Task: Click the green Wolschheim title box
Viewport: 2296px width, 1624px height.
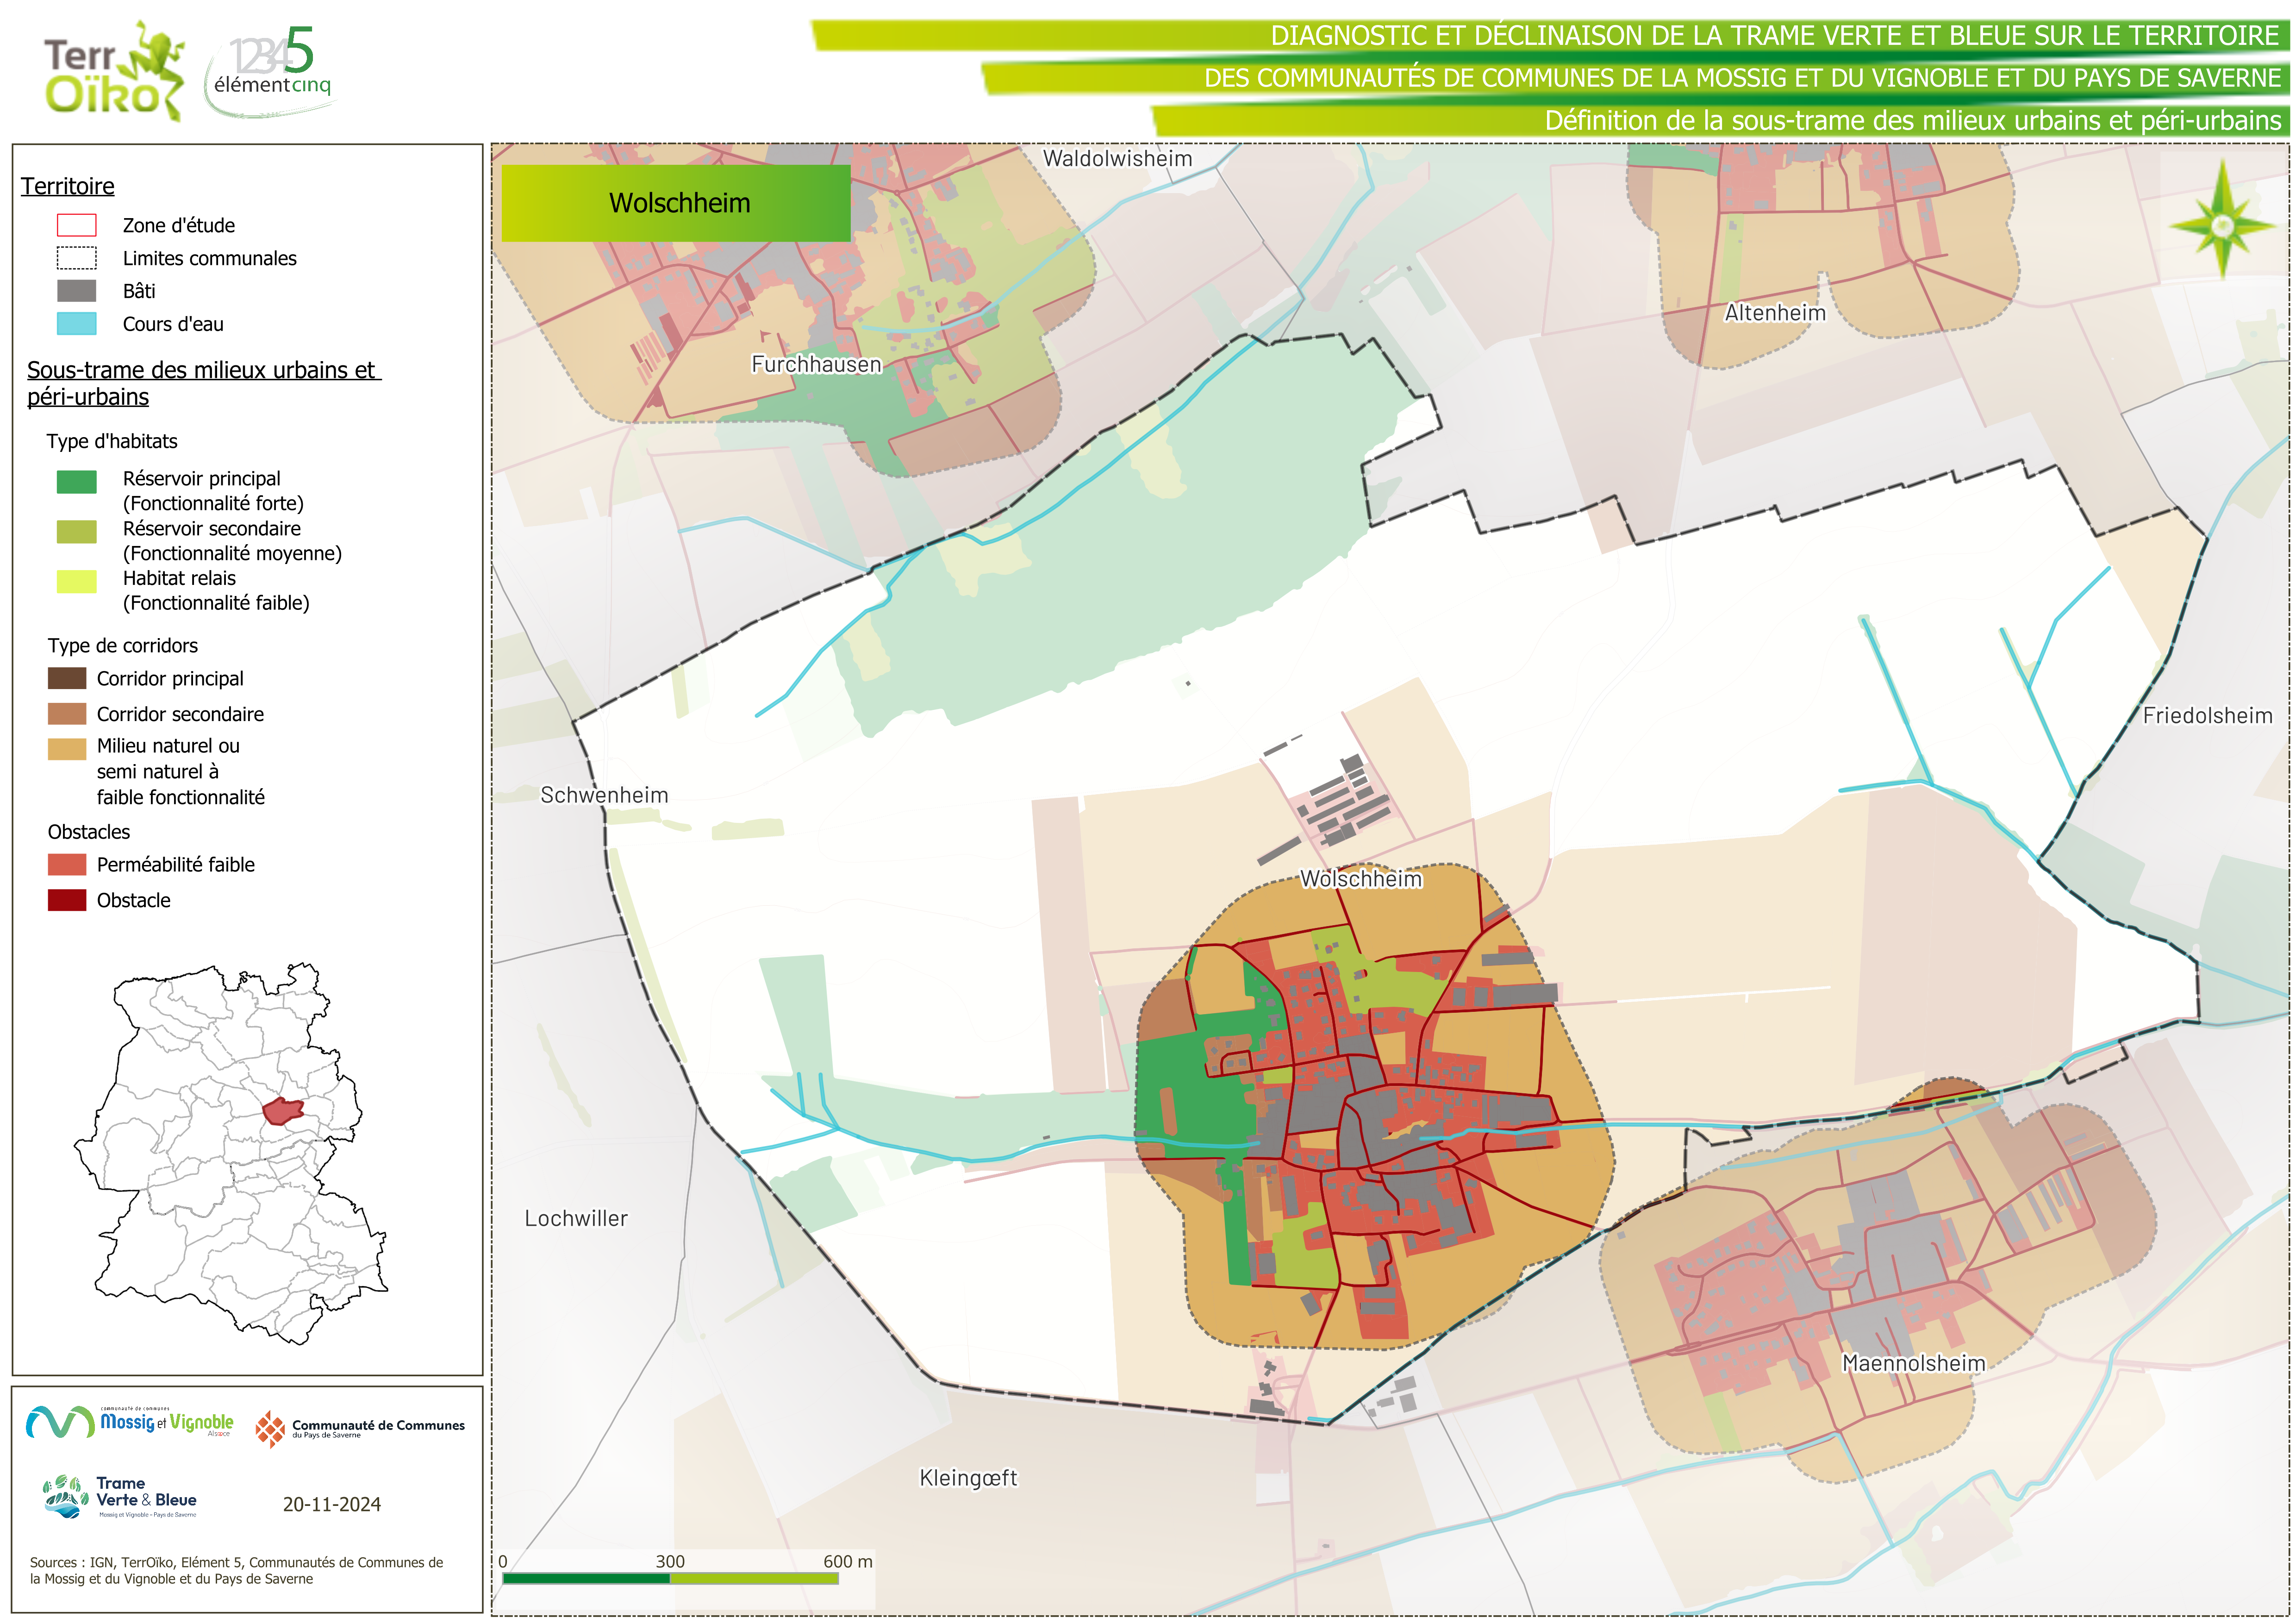Action: 676,203
